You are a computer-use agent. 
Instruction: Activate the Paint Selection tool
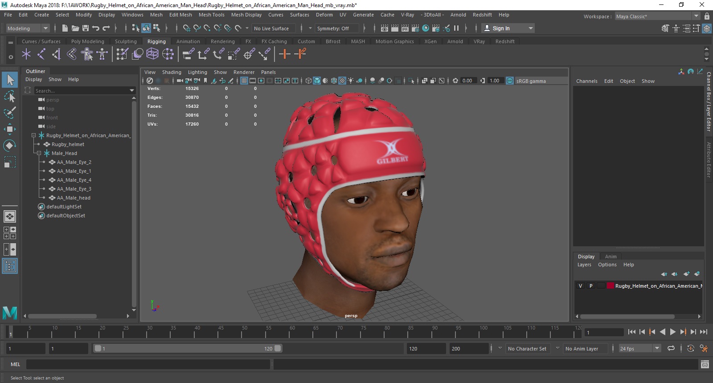pos(10,112)
